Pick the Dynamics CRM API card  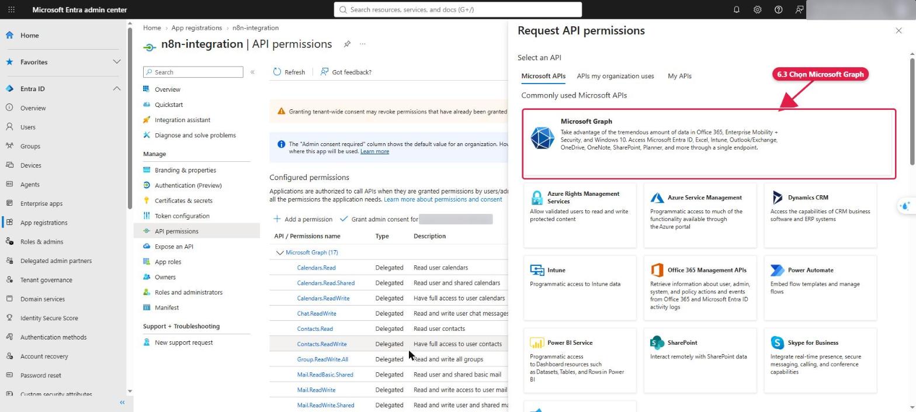click(x=820, y=215)
